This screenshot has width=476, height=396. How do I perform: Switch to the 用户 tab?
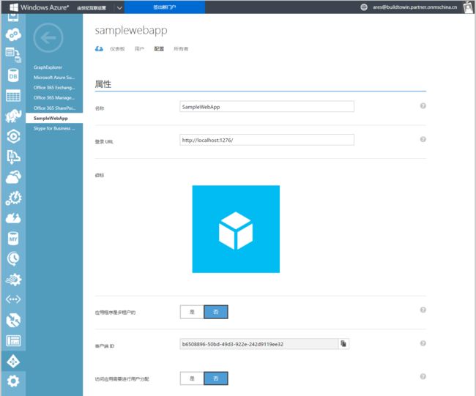(139, 49)
